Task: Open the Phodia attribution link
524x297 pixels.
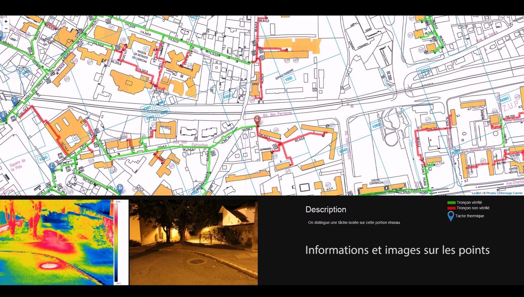Action: pos(491,193)
